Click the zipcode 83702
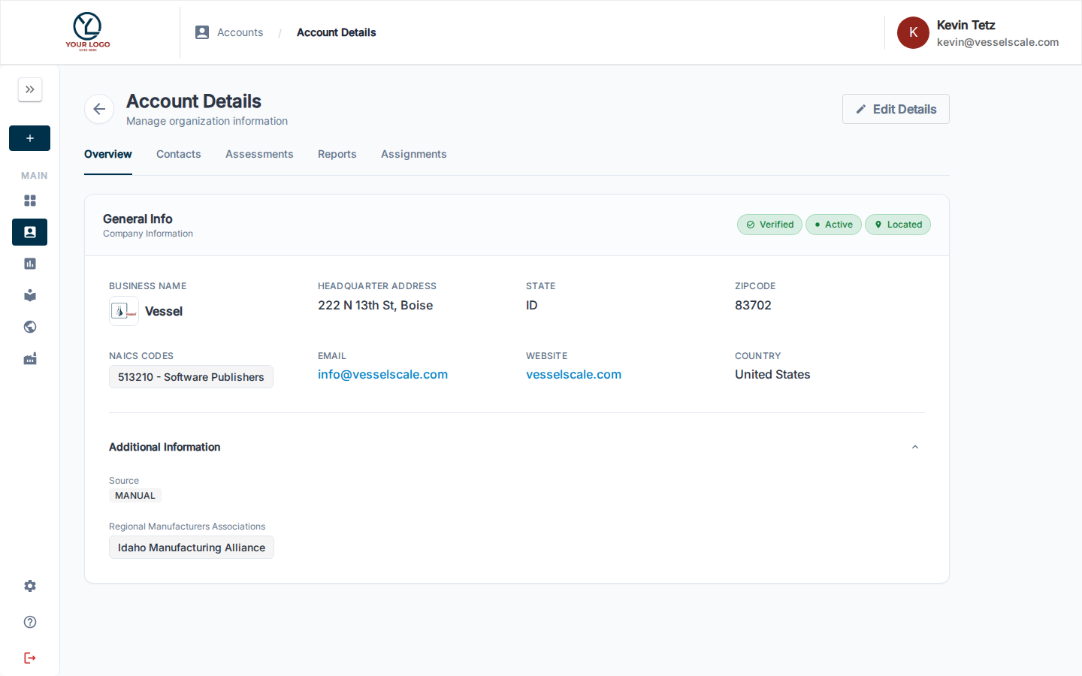This screenshot has width=1082, height=676. tap(753, 305)
